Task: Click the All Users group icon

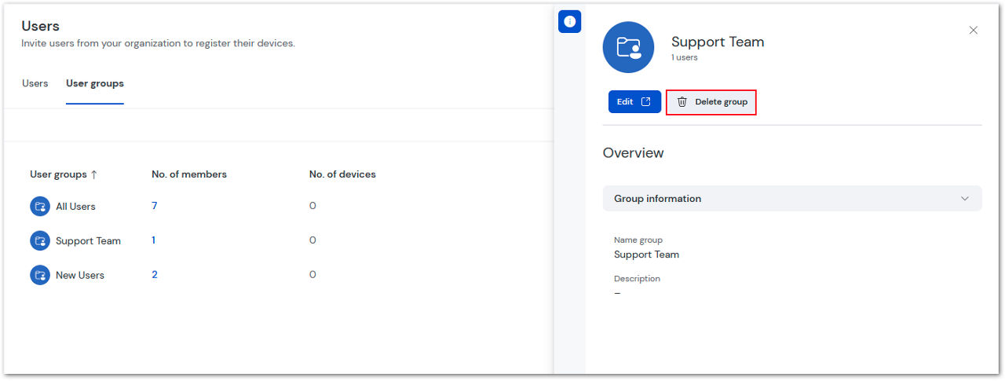Action: pyautogui.click(x=40, y=207)
